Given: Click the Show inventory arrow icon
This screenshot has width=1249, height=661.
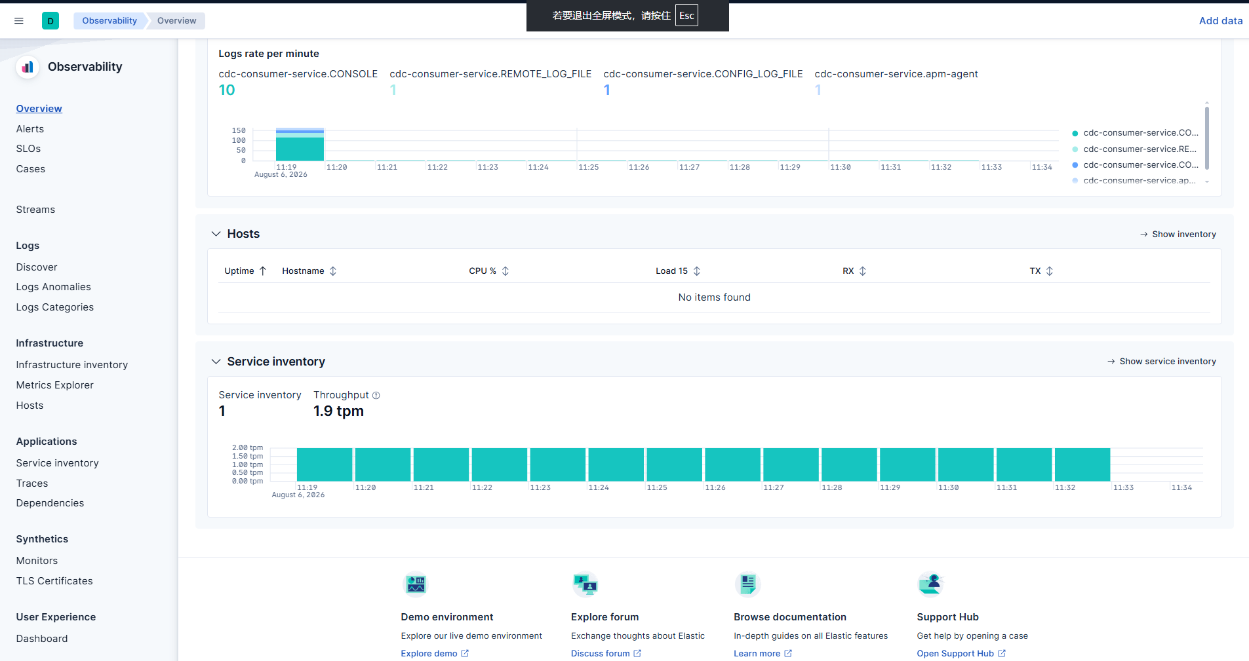Looking at the screenshot, I should click(x=1143, y=235).
